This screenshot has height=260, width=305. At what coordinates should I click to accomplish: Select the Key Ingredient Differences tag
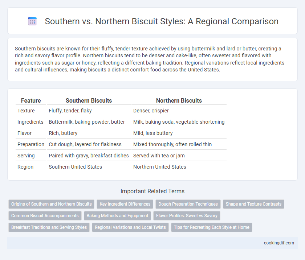[x=125, y=204]
